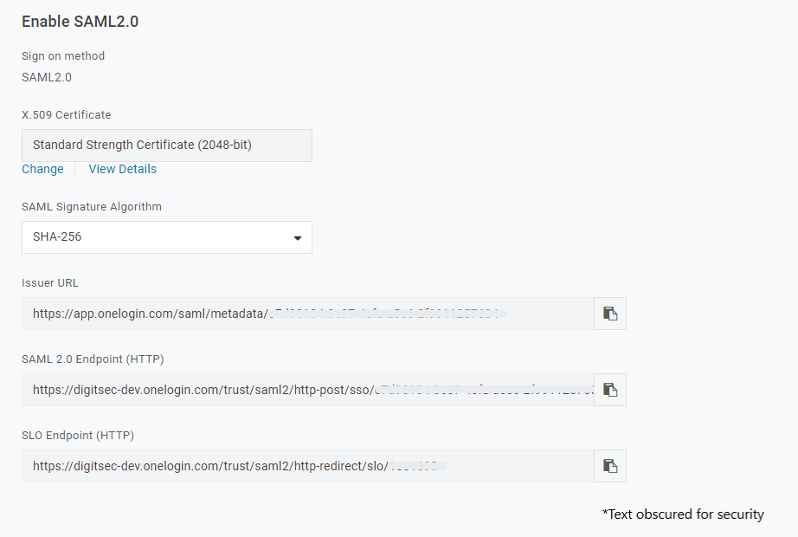Click the Text obscured for security note

[683, 514]
